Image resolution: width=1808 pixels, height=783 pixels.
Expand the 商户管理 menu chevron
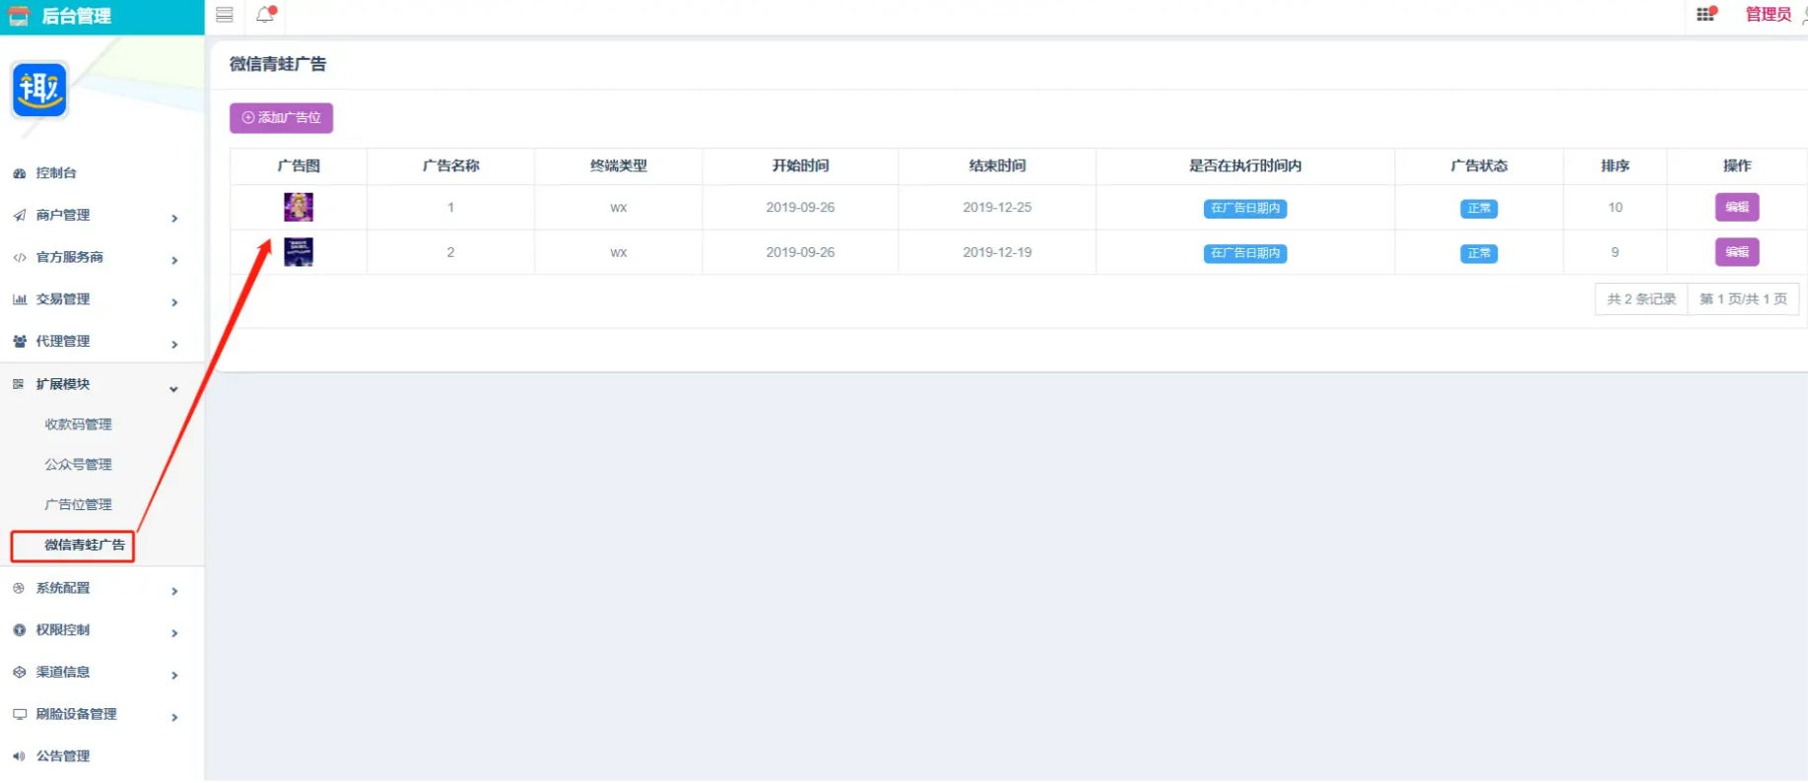coord(174,218)
